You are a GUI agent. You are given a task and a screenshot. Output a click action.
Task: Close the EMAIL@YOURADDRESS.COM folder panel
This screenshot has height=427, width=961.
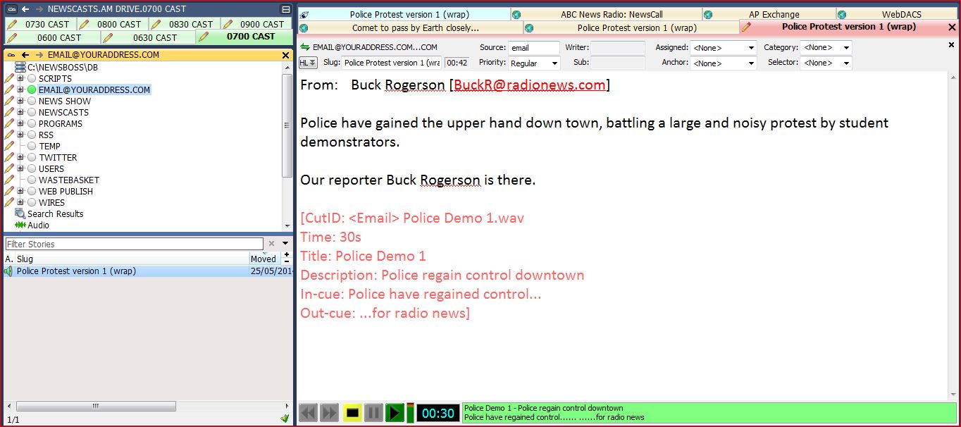pyautogui.click(x=285, y=55)
